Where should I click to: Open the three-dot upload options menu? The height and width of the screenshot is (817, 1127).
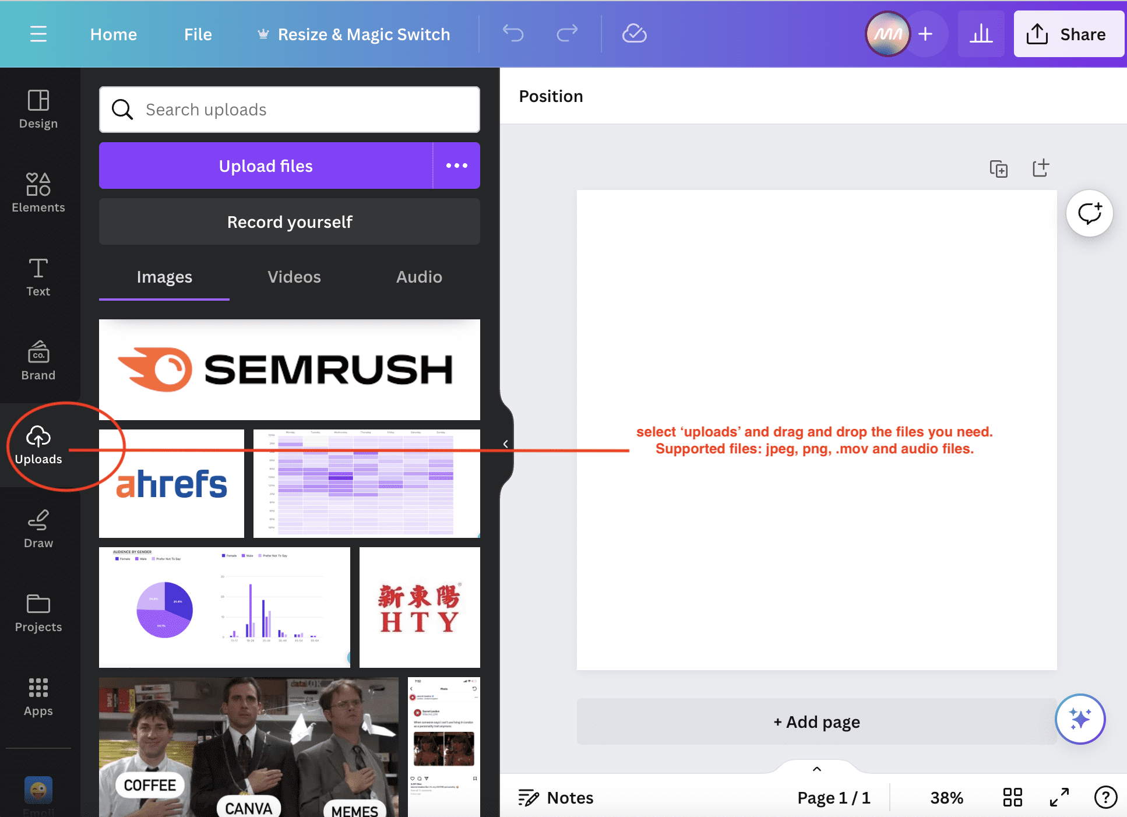click(456, 165)
